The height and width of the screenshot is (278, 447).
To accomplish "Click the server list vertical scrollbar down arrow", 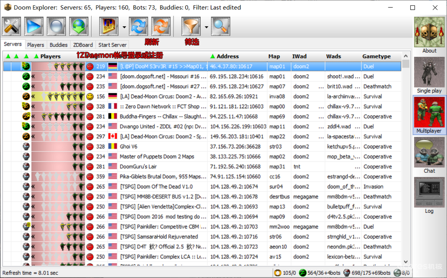I will [x=406, y=262].
